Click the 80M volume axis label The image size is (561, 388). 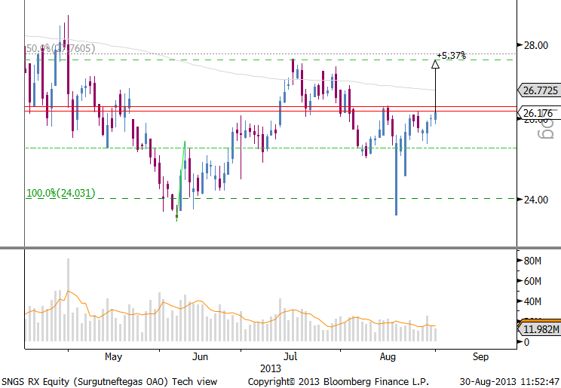tap(535, 261)
